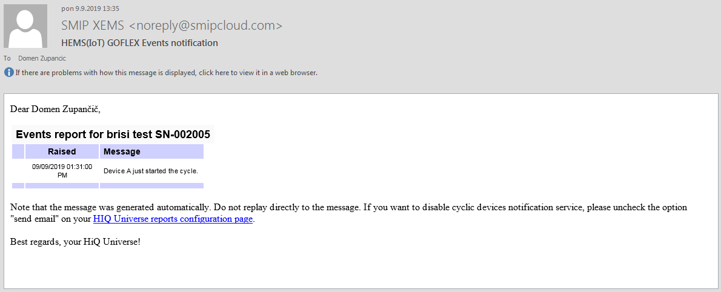This screenshot has width=721, height=292.
Task: Click the To label in message header
Action: click(7, 58)
